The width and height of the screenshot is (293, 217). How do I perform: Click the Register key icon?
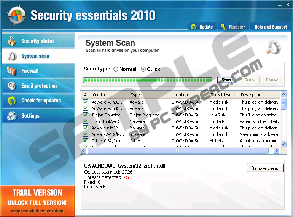tap(223, 27)
